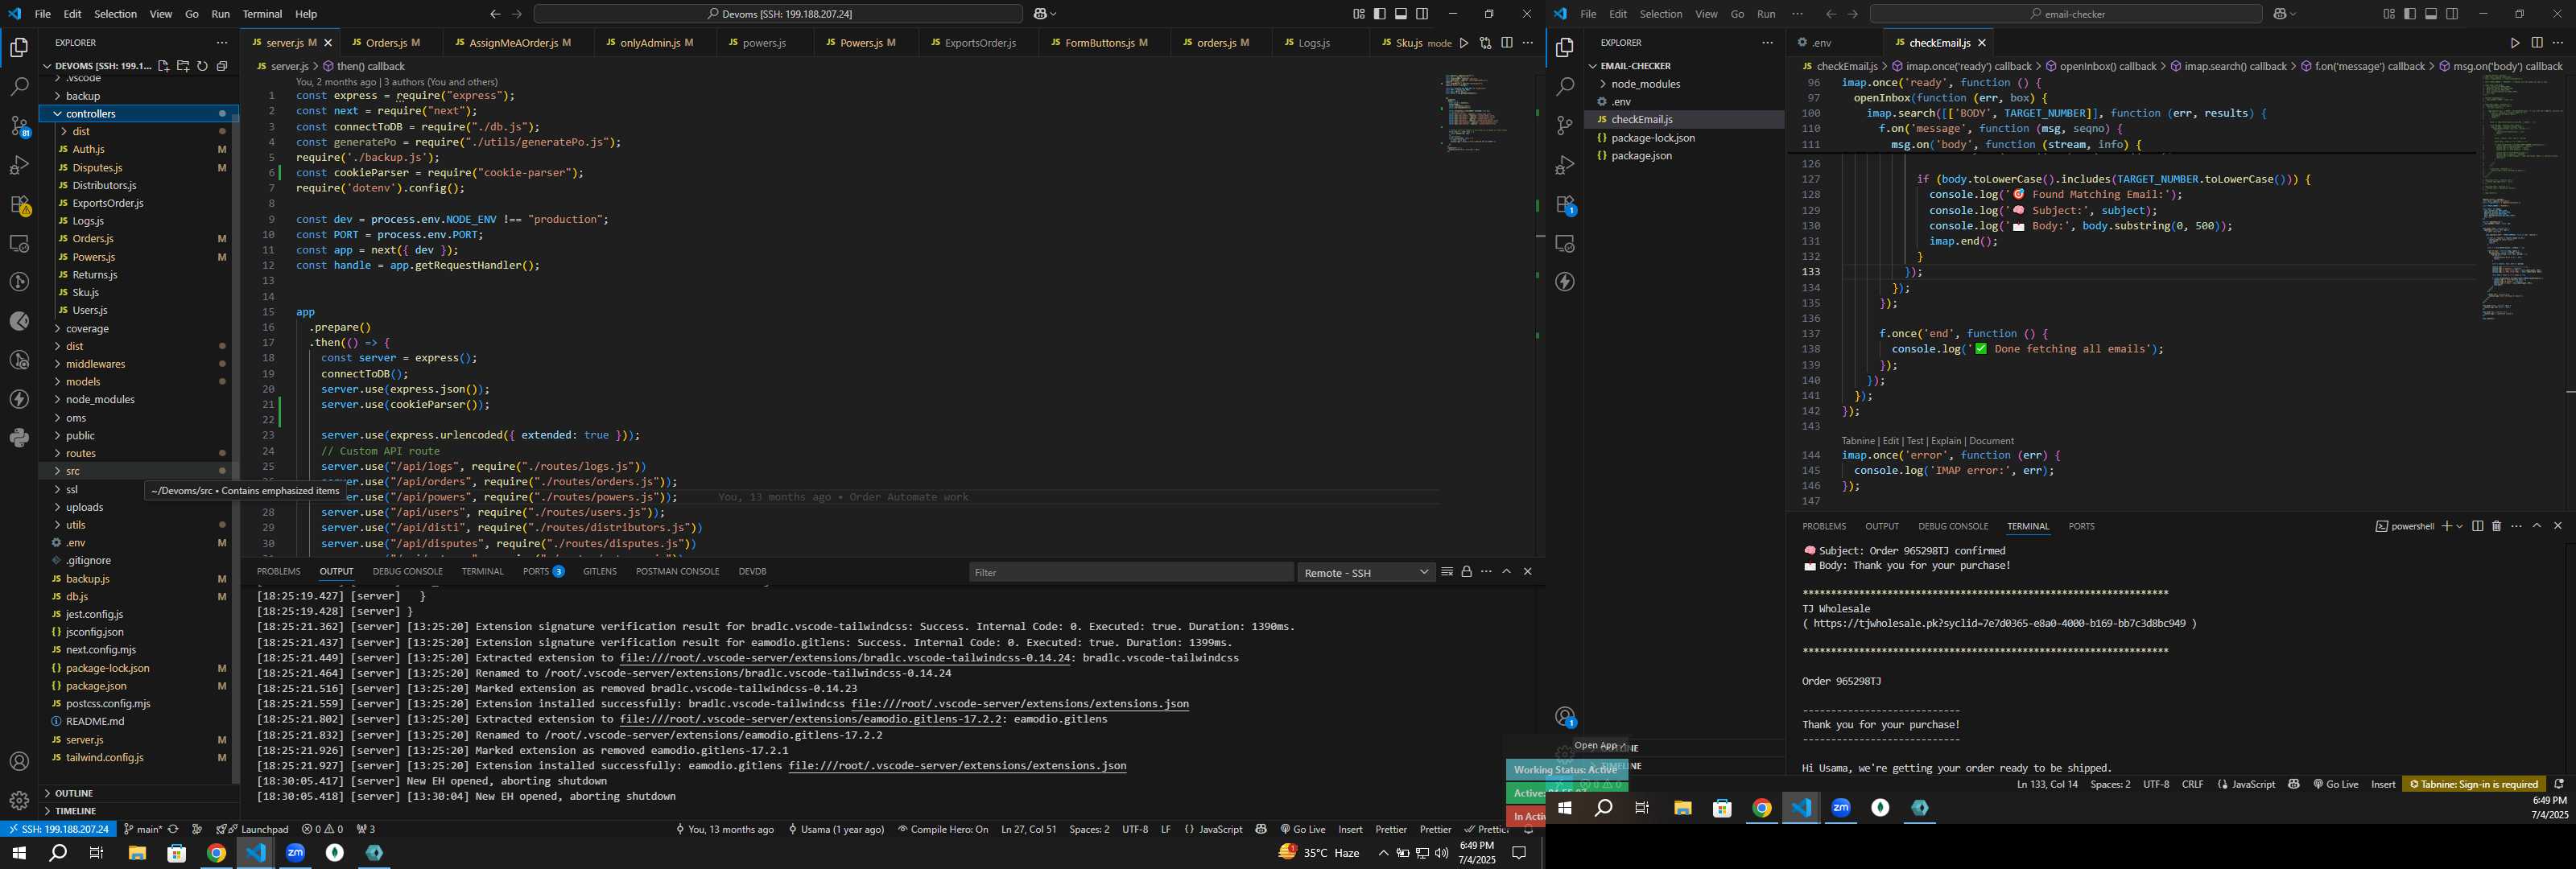Image resolution: width=2576 pixels, height=869 pixels.
Task: Open Search view in email-checker activity bar
Action: [1565, 87]
